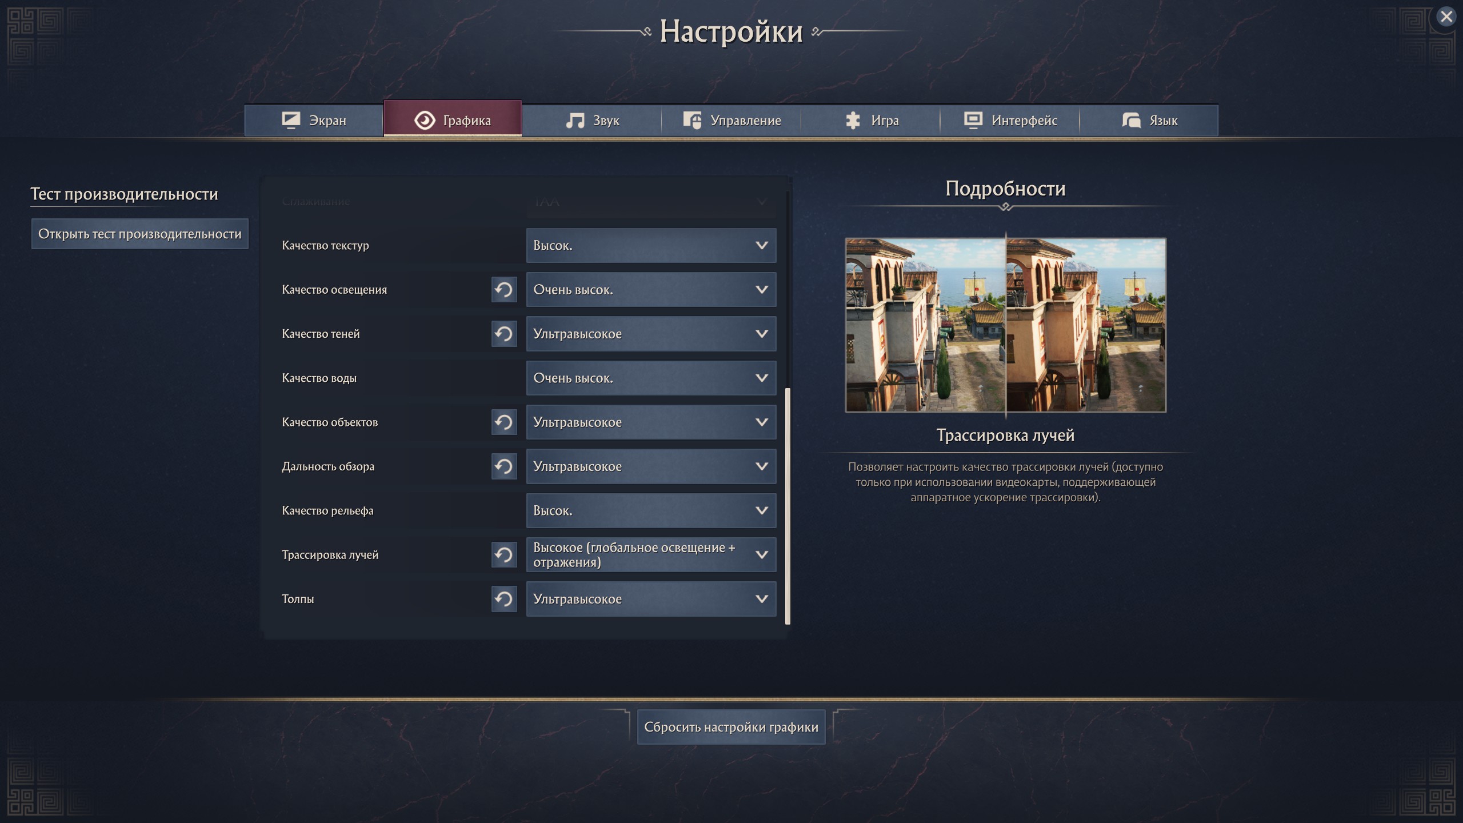Reset Трассировка лучей setting icon

(x=503, y=555)
